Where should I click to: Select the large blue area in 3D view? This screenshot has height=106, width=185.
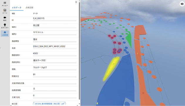tap(117, 82)
